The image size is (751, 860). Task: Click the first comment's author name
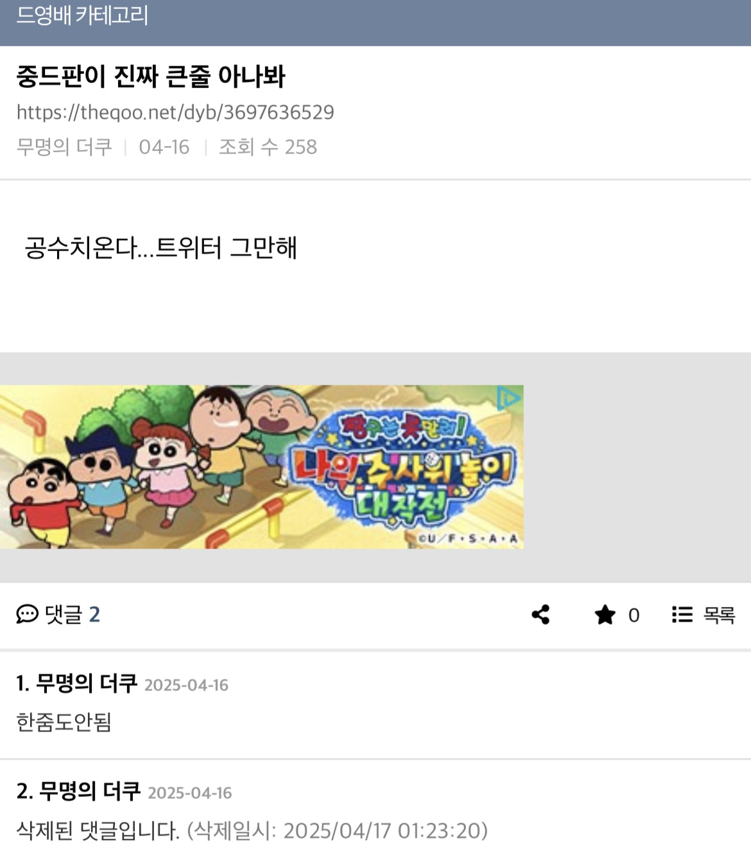pos(87,683)
